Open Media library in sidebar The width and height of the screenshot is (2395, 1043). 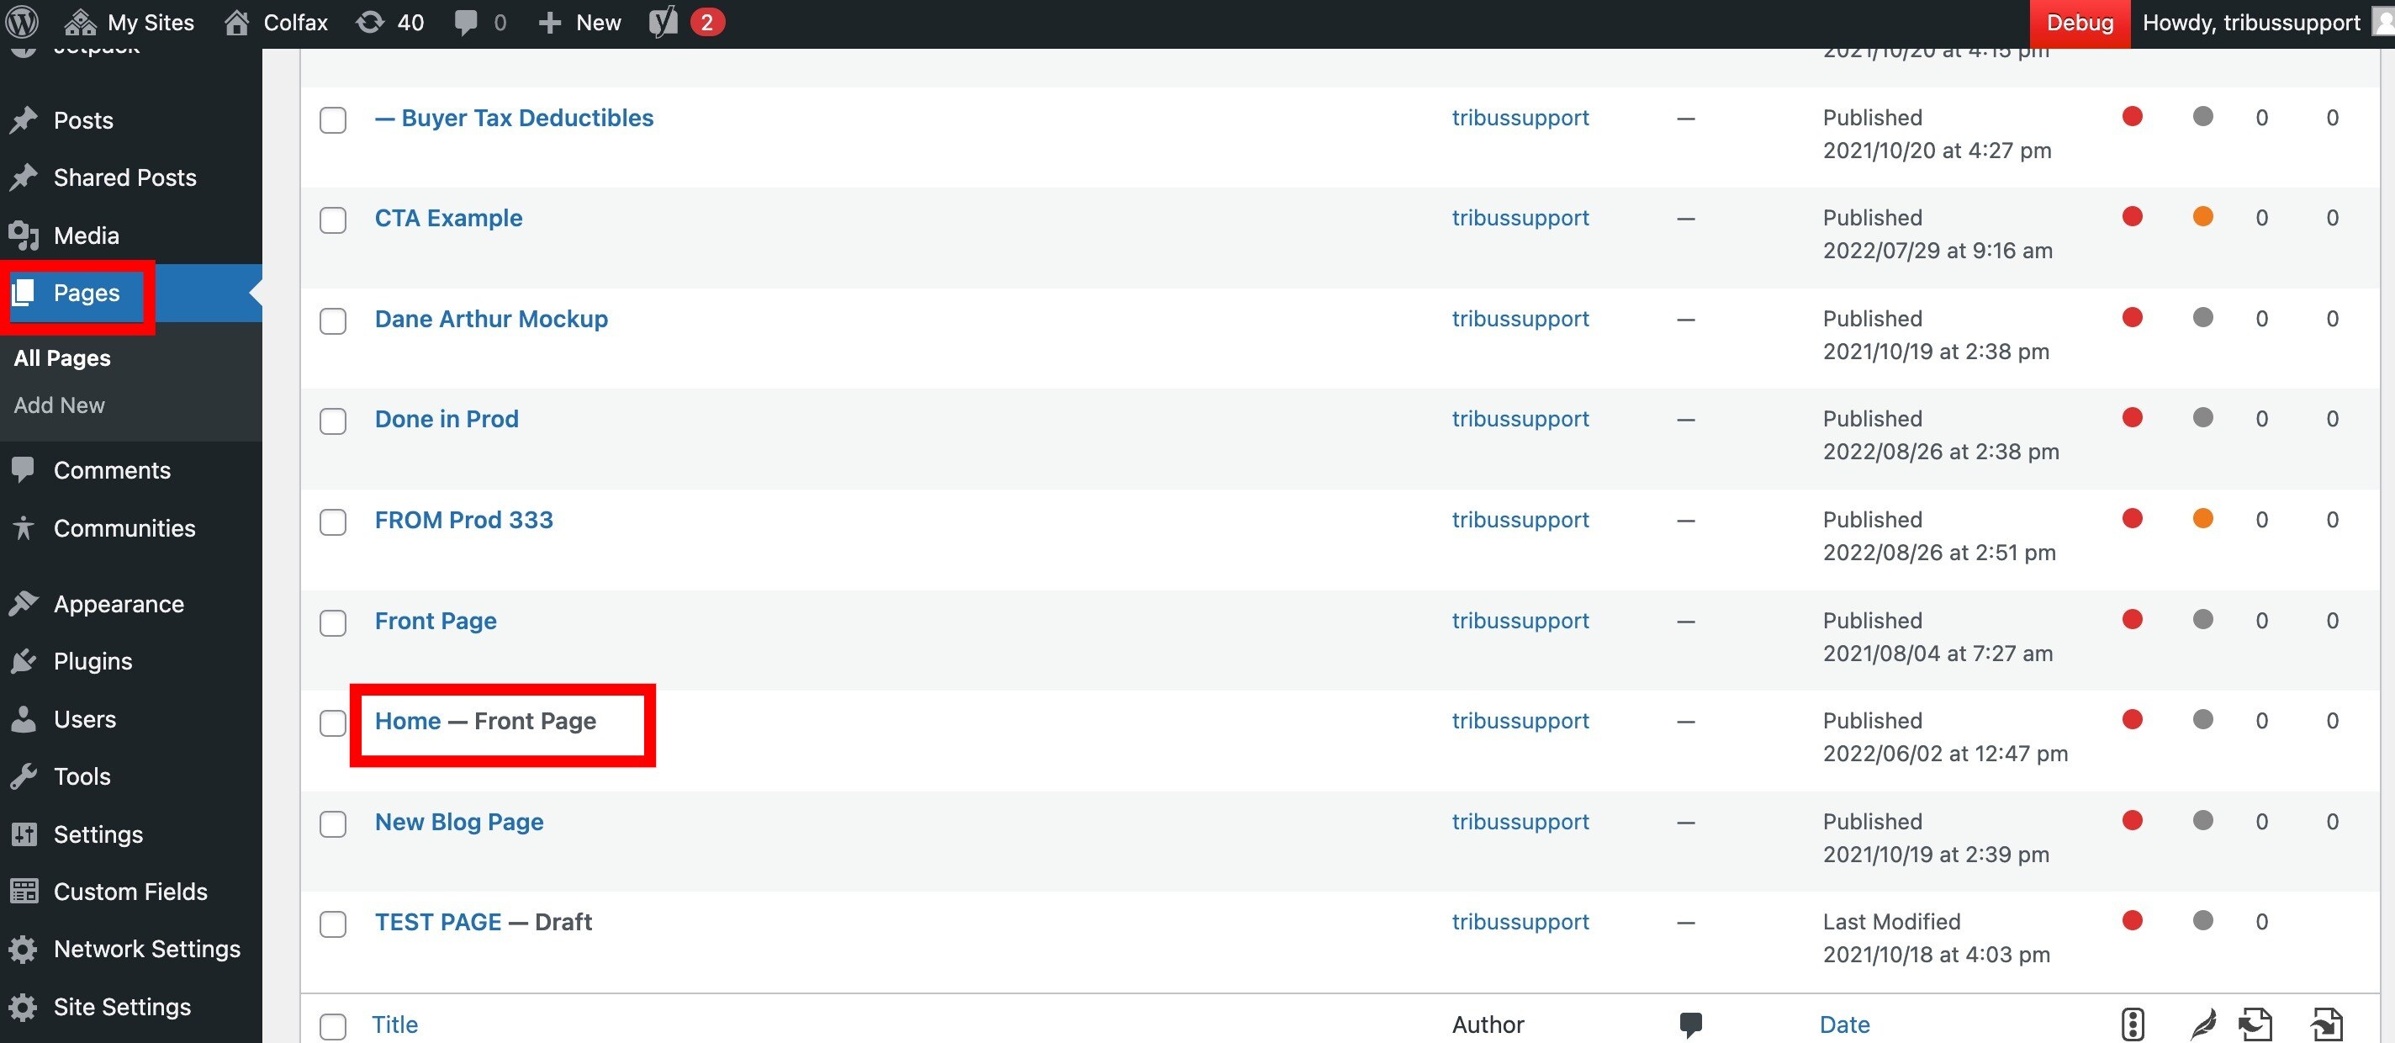[87, 236]
